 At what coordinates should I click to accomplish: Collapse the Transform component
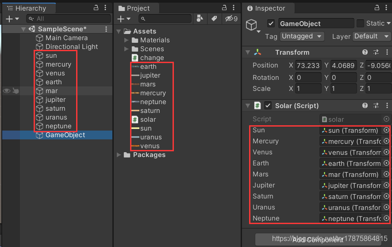pos(248,52)
